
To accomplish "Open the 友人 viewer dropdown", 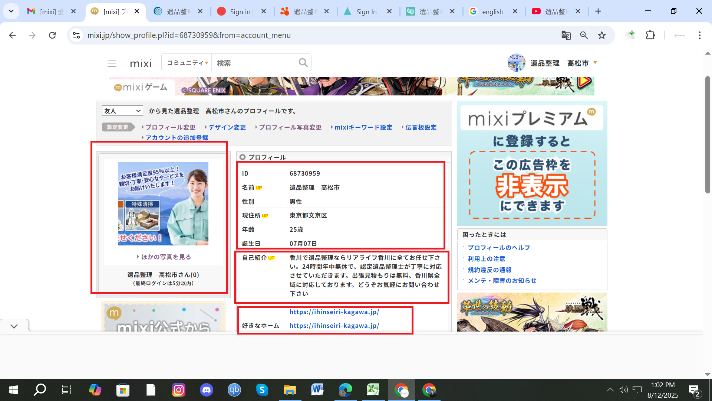I will pyautogui.click(x=122, y=111).
